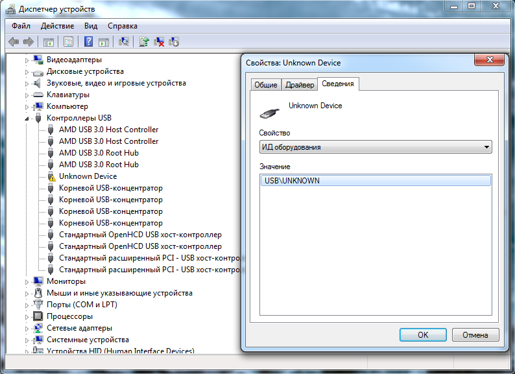
Task: Expand Мыши и иные указывающие устройства
Action: 27,294
